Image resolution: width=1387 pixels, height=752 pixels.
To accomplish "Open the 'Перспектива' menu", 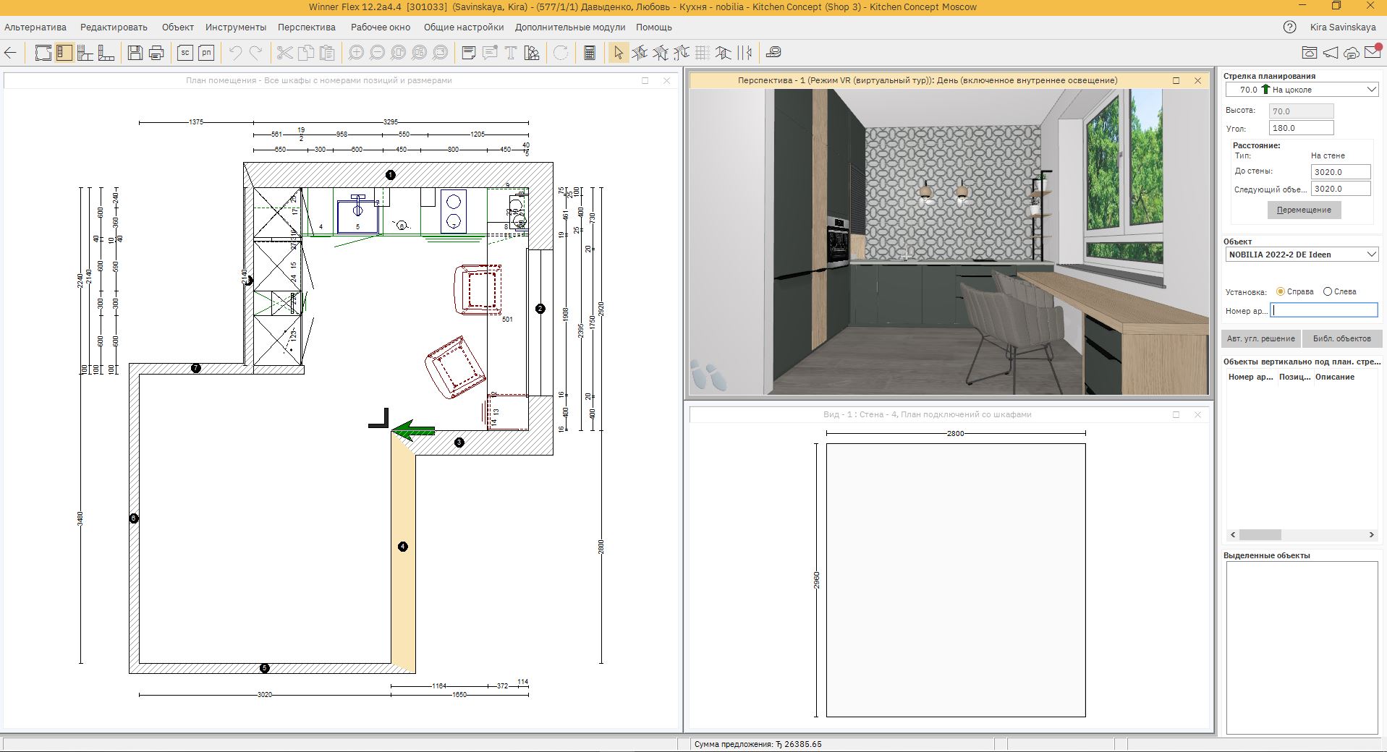I will (x=307, y=27).
